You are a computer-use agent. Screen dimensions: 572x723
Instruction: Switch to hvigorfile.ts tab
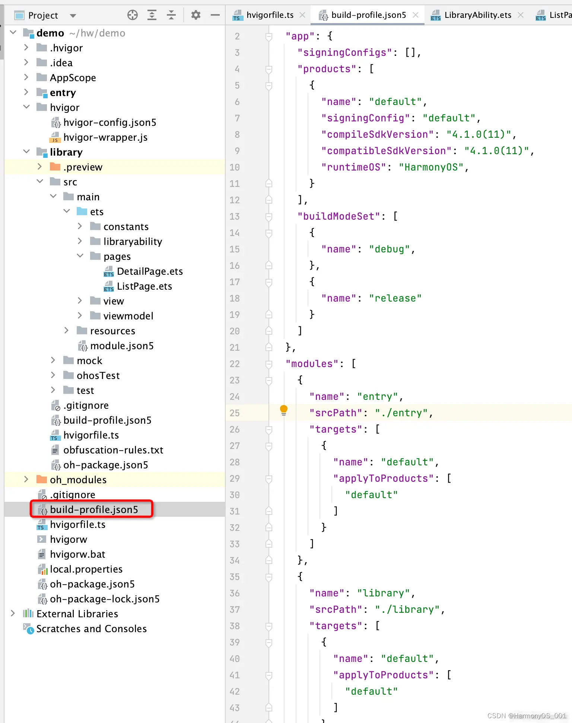pos(270,15)
